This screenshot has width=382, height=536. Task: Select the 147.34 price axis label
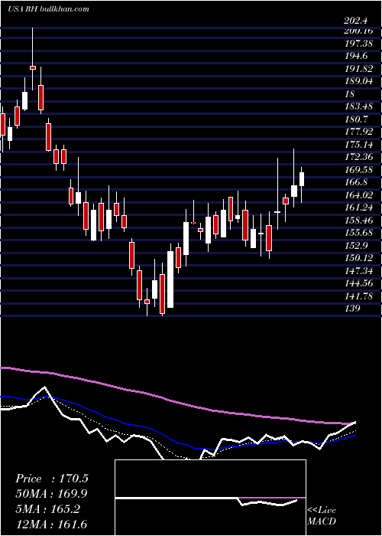pos(358,271)
